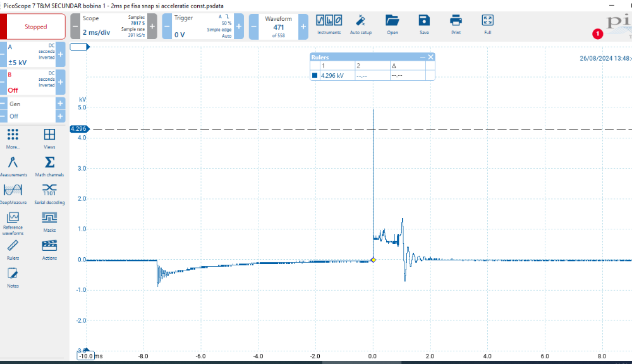The width and height of the screenshot is (632, 364).
Task: Increase timebase with Scope plus button
Action: click(x=152, y=27)
